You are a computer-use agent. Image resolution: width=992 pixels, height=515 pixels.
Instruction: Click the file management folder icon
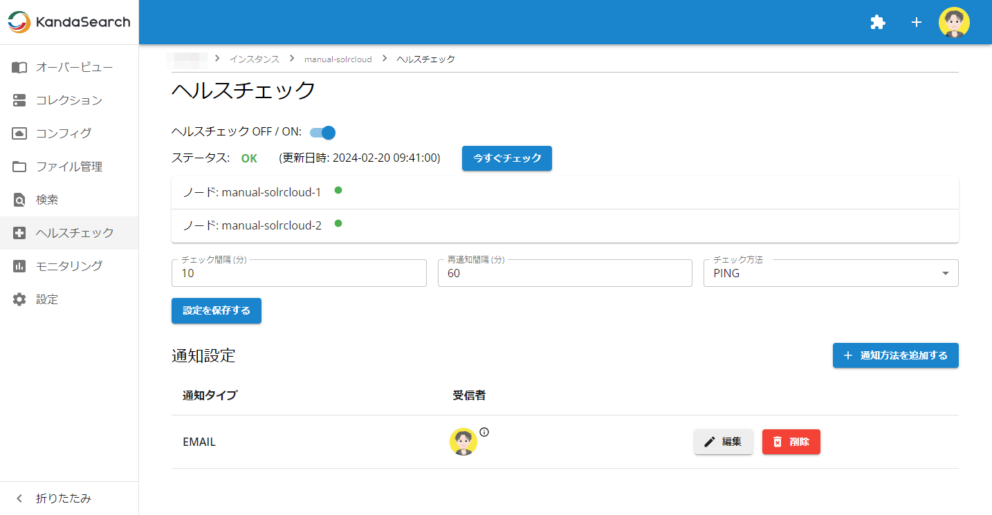[19, 167]
